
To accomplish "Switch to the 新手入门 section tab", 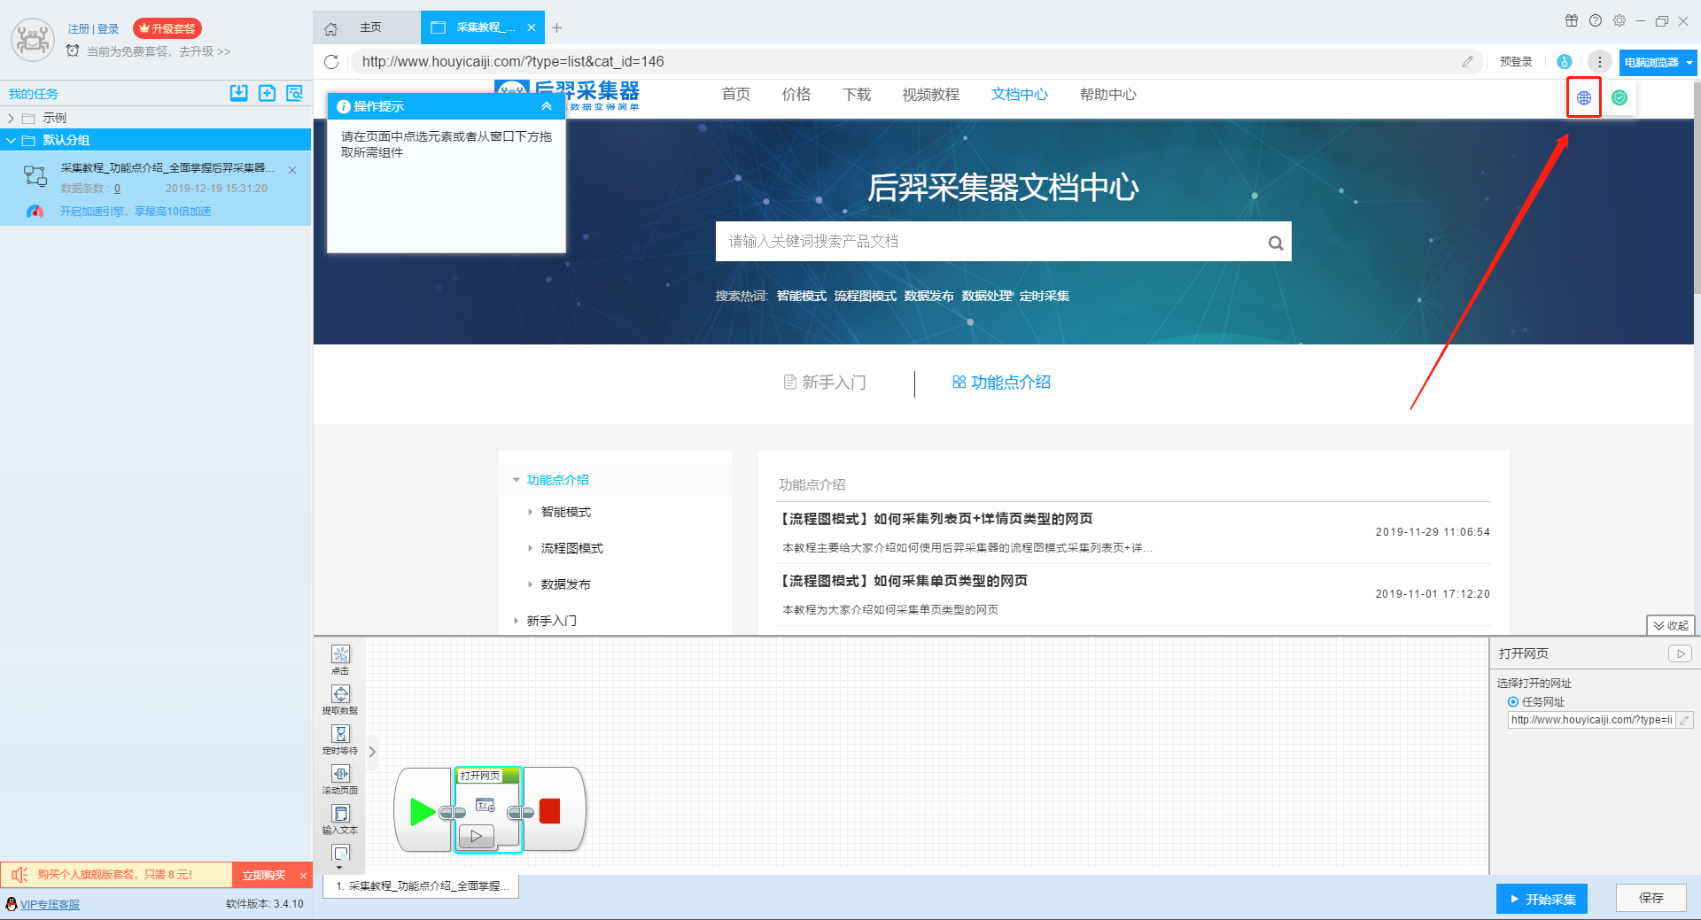I will 825,383.
